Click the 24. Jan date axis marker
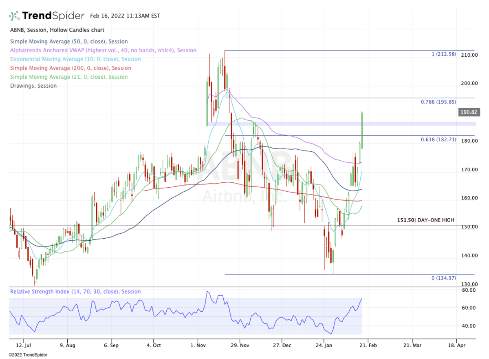489x359 pixels. [x=324, y=345]
